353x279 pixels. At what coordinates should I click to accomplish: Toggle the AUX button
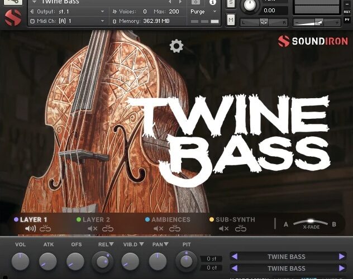(x=347, y=12)
